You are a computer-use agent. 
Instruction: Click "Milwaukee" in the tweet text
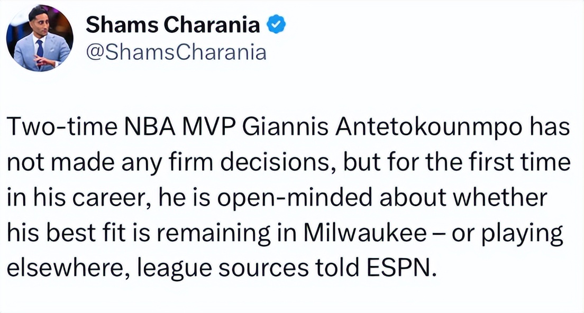tap(366, 233)
